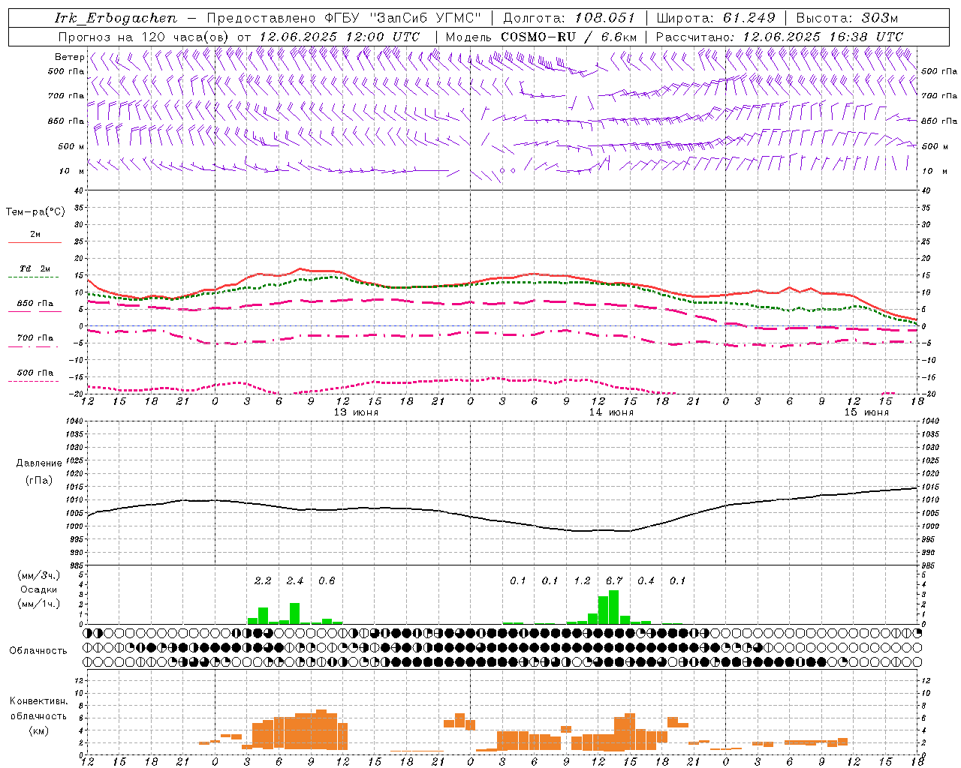
Task: Click the 700 гПа temperature legend label
Action: pyautogui.click(x=35, y=337)
